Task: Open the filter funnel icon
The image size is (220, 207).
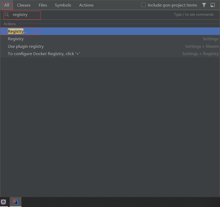Action: tap(204, 5)
